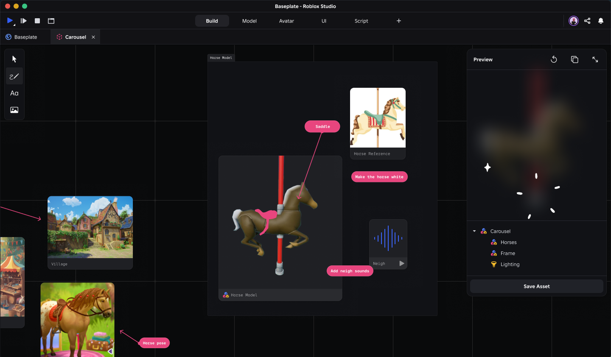Open the user avatar profile

pyautogui.click(x=574, y=21)
